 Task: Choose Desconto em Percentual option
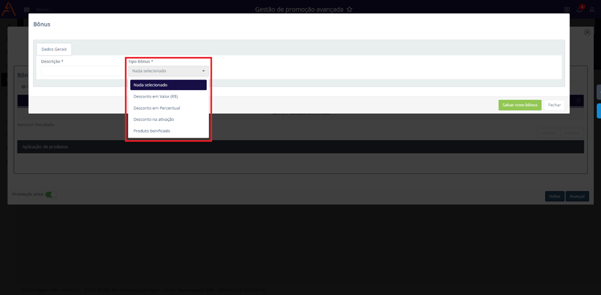(157, 108)
